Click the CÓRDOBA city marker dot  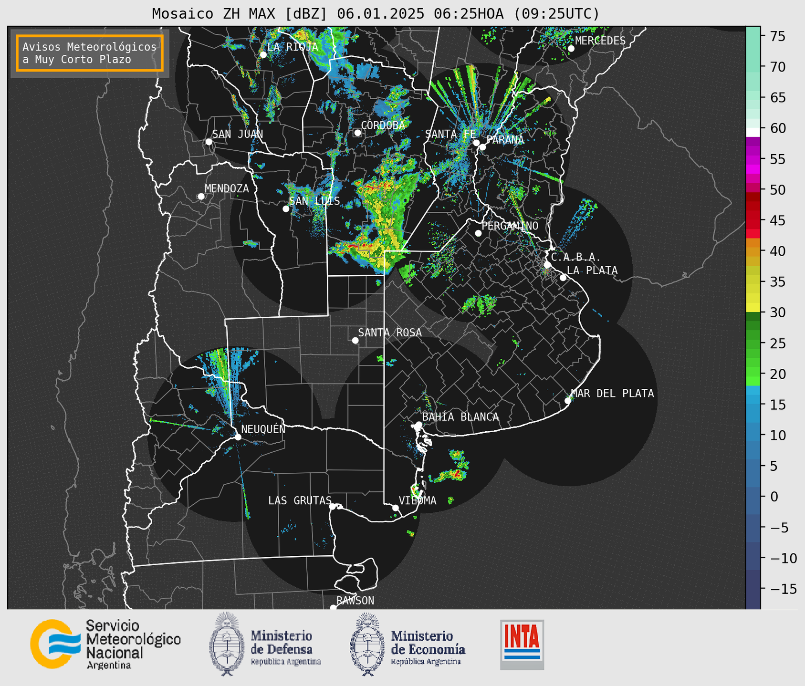(357, 133)
